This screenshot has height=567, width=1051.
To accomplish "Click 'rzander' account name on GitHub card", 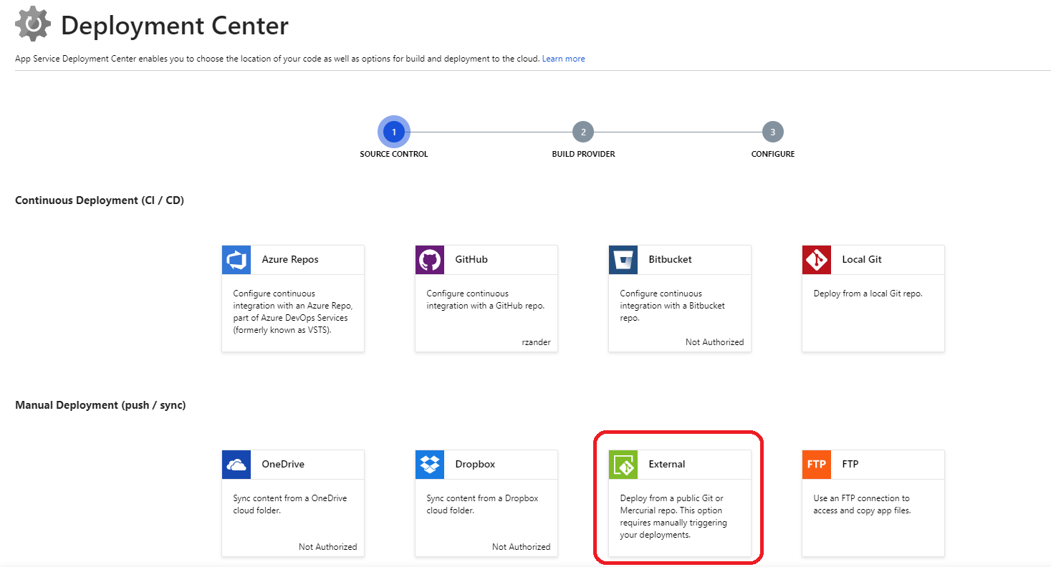I will (x=537, y=342).
